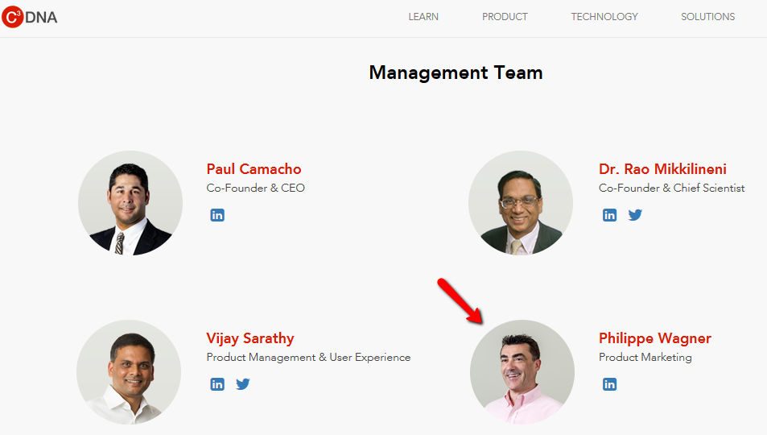The image size is (767, 435).
Task: Click the Paul Camacho name link
Action: click(x=254, y=169)
